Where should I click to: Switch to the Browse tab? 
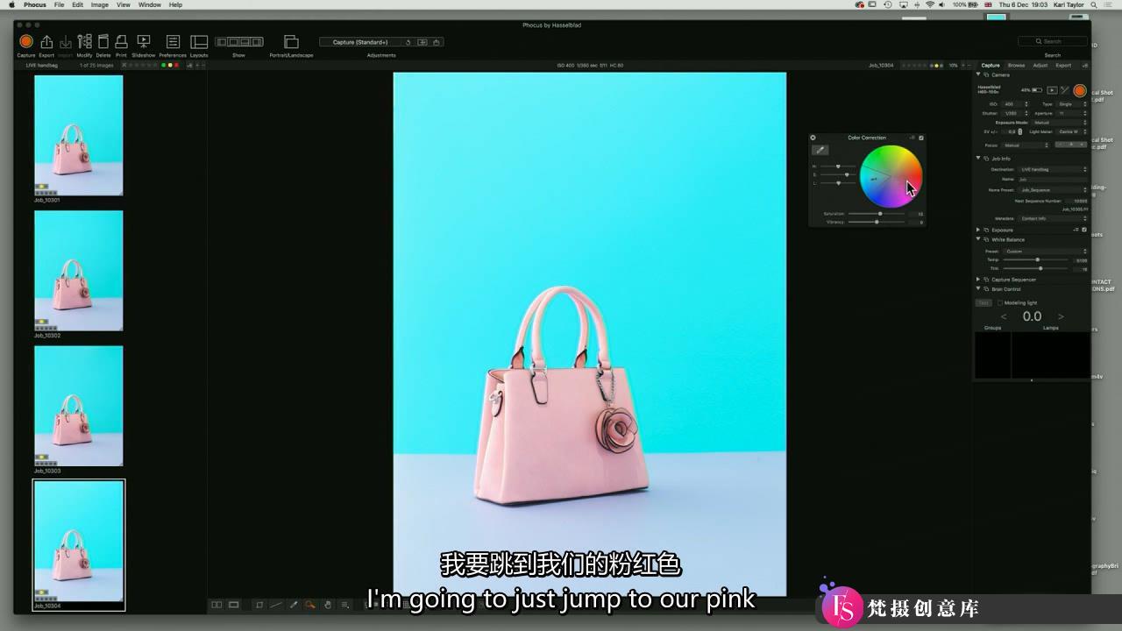1016,65
